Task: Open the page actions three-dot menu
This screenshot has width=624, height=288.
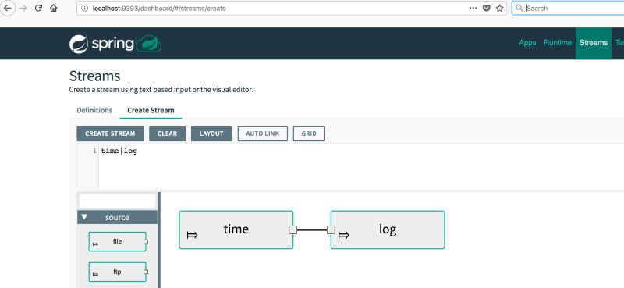Action: 473,8
